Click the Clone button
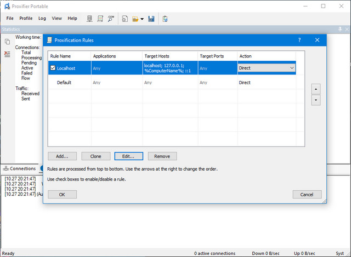The width and height of the screenshot is (351, 257). coord(95,156)
